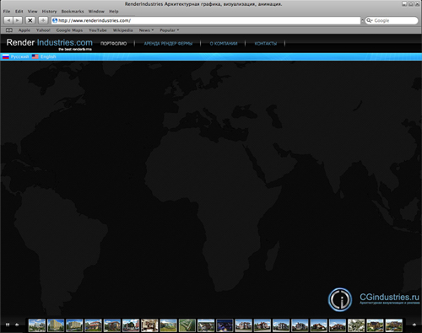Open the КОНТАКТЫ navigation link
This screenshot has height=333, width=422.
tap(266, 44)
